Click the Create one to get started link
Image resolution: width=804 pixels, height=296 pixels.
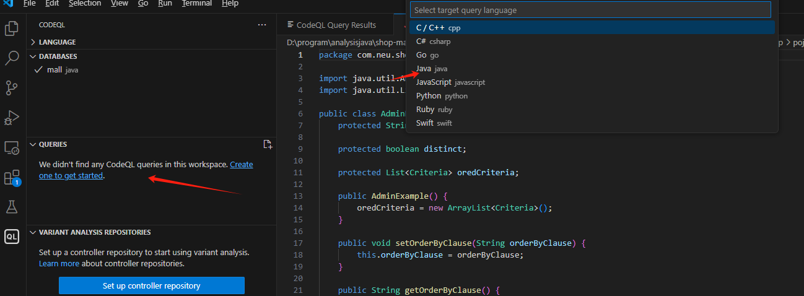(x=146, y=170)
